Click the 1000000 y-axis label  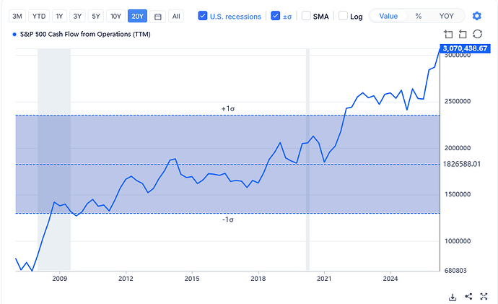458,241
